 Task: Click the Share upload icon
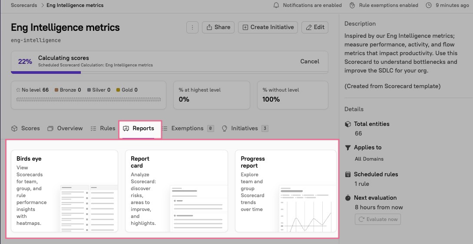[209, 27]
